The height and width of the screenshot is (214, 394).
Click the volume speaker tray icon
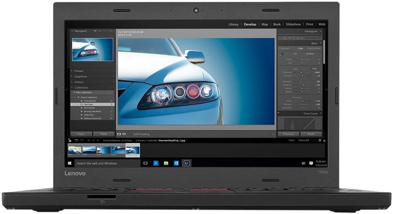click(303, 163)
